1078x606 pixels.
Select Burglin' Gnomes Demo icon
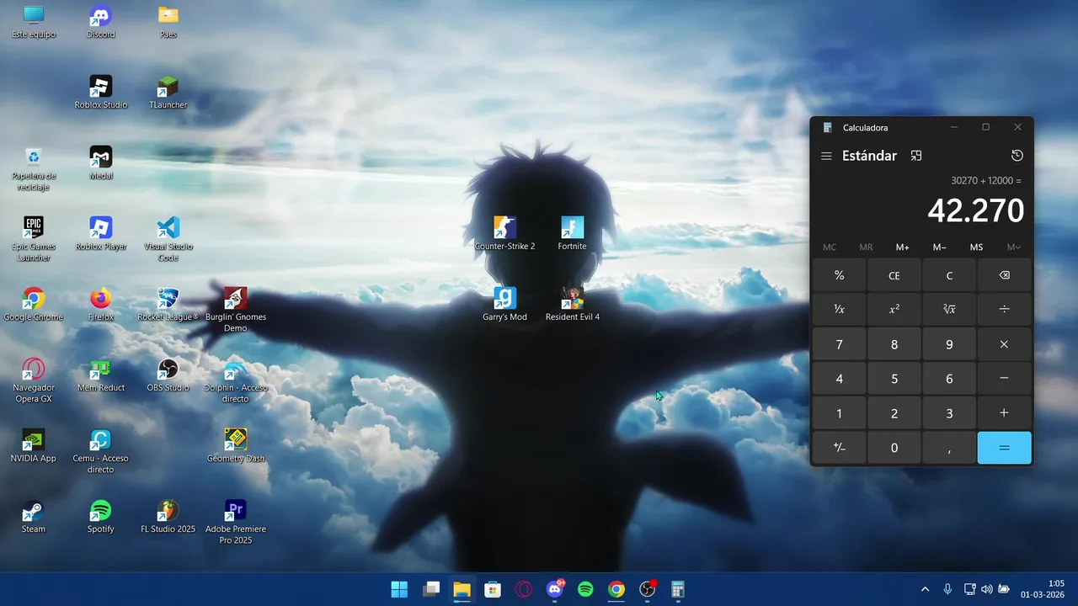click(236, 310)
